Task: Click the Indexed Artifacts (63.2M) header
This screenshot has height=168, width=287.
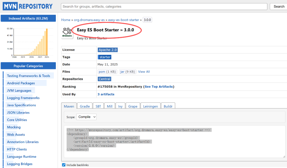Action: [28, 18]
